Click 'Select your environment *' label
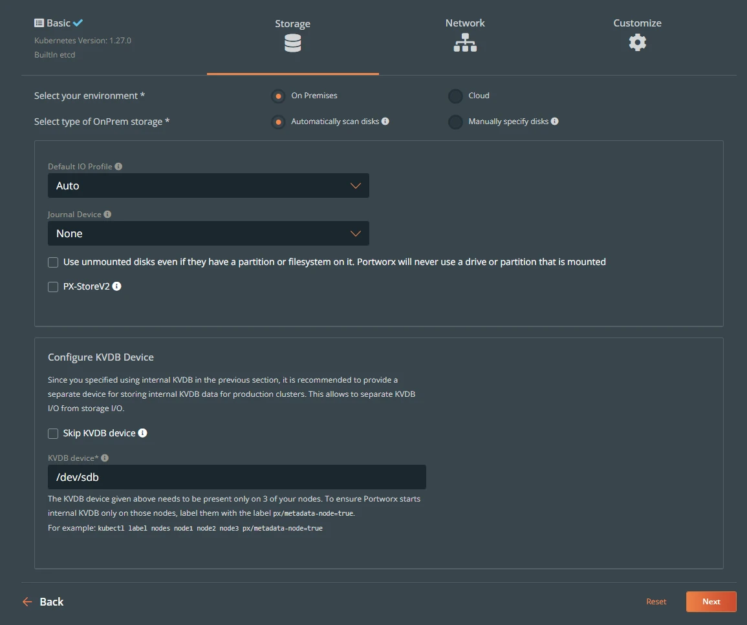Viewport: 747px width, 625px height. point(89,96)
